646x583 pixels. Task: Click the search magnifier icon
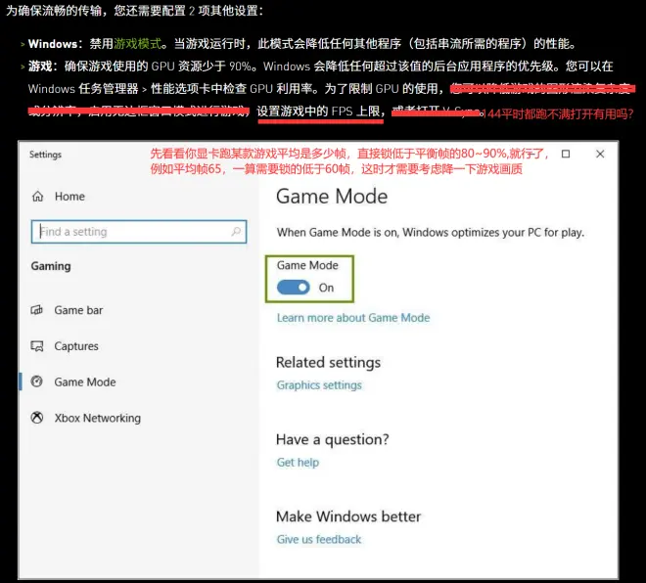pos(236,232)
